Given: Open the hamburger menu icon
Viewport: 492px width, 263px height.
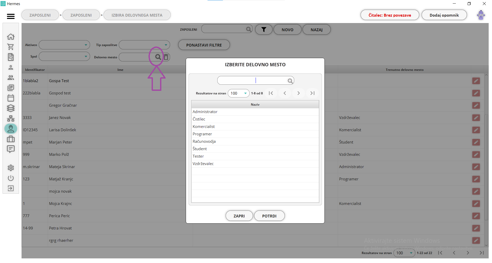Looking at the screenshot, I should pos(11,16).
